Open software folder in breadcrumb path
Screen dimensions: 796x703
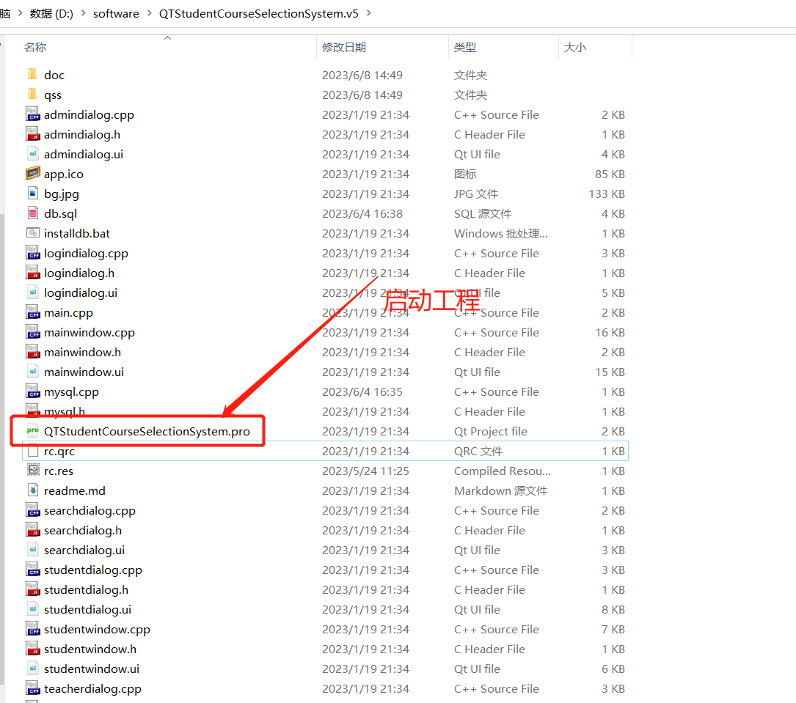click(x=116, y=13)
